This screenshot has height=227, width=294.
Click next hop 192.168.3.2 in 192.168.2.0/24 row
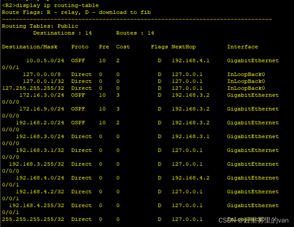click(x=190, y=123)
